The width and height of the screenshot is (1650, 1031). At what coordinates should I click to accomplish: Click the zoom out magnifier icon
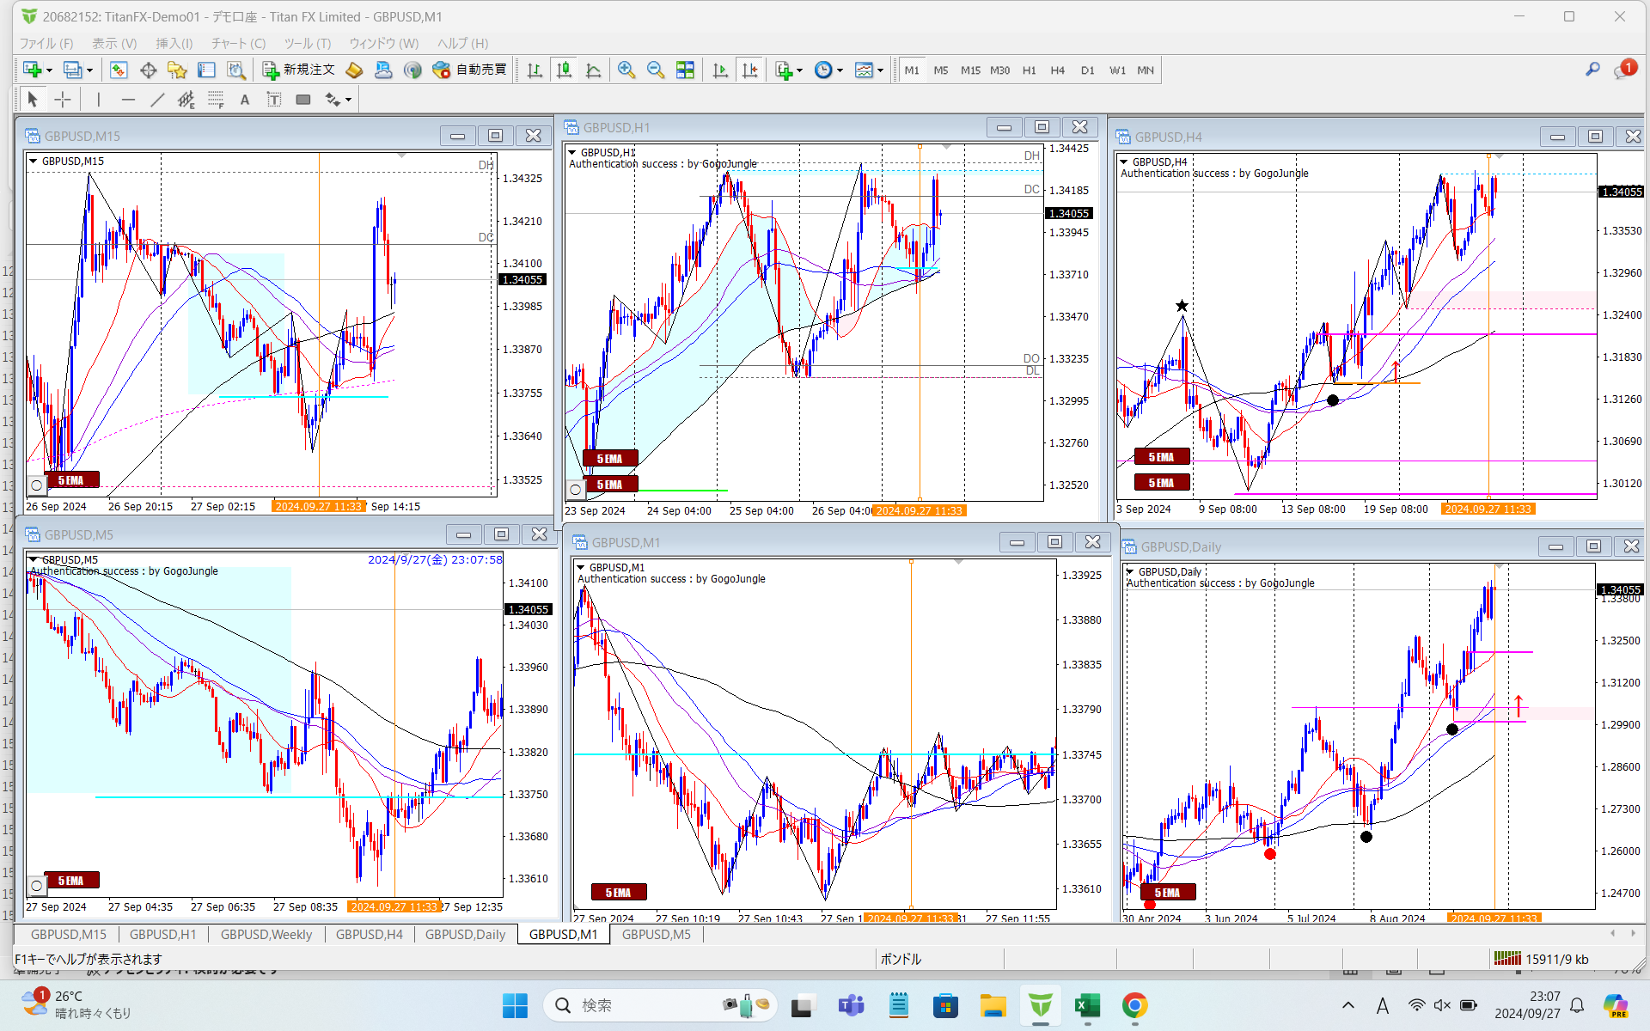656,70
